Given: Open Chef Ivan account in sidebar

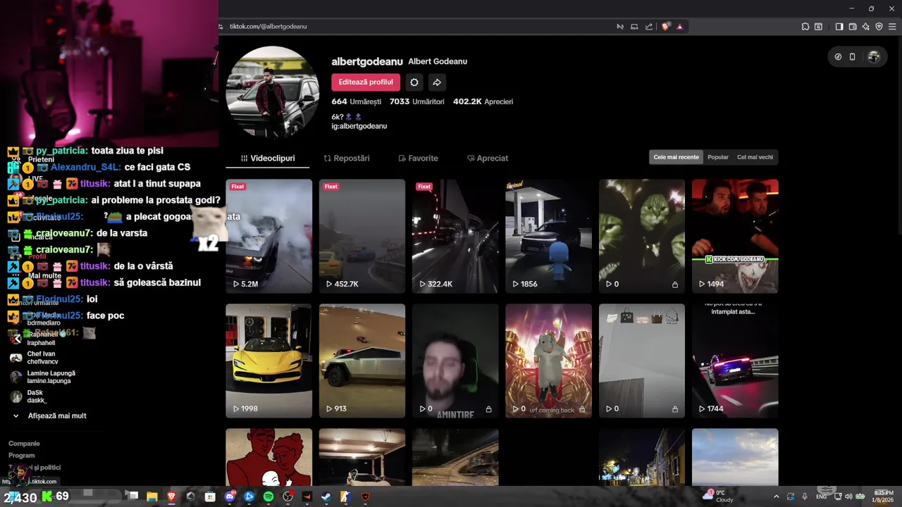Looking at the screenshot, I should click(x=42, y=358).
